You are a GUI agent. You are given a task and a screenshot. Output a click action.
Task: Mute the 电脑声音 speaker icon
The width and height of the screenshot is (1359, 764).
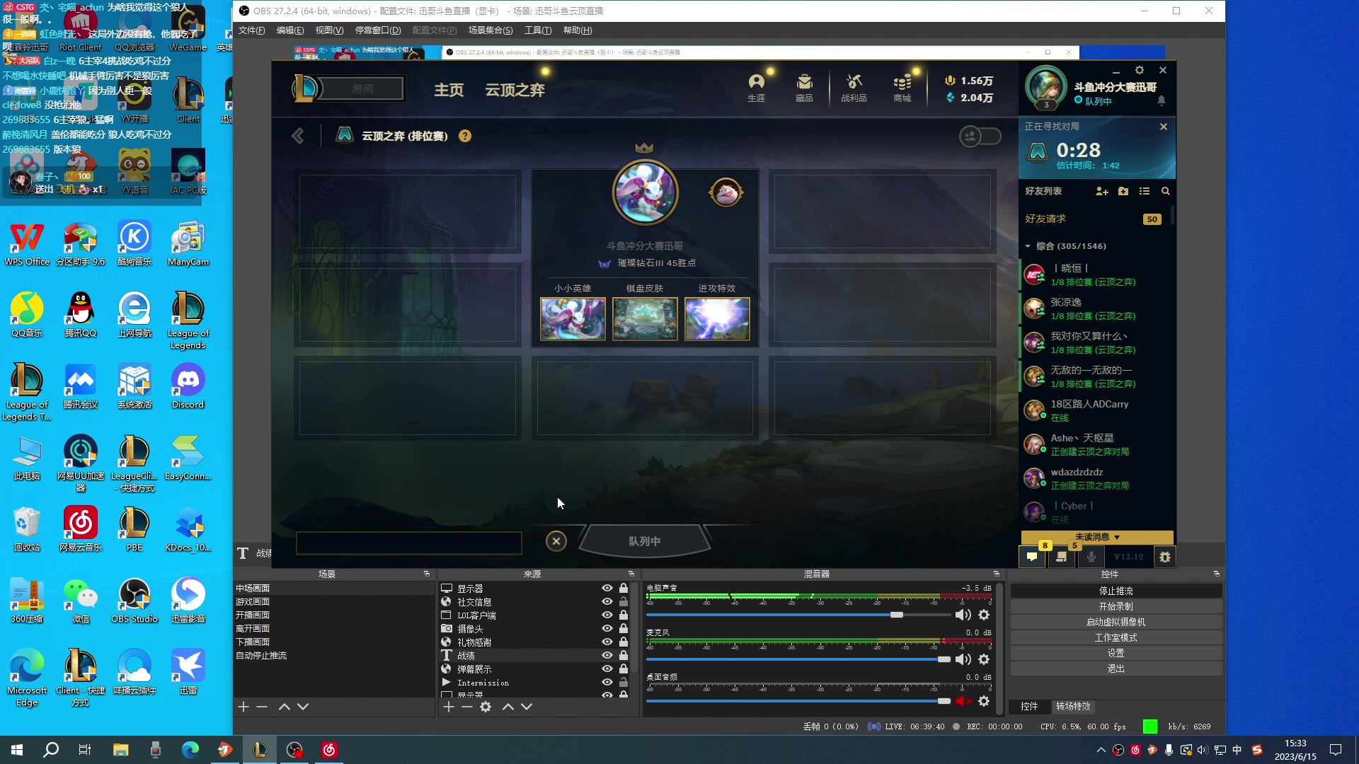pyautogui.click(x=963, y=615)
